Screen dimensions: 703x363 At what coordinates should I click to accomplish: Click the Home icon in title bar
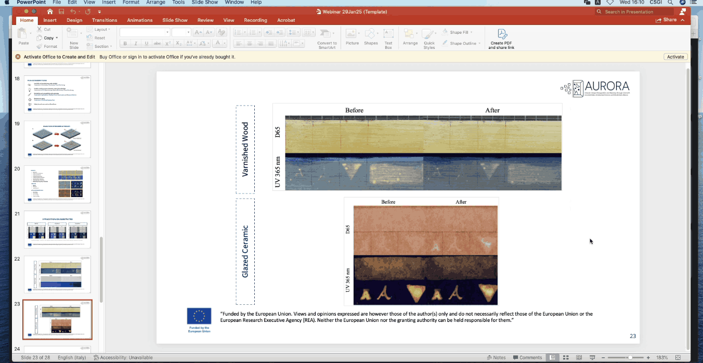[x=50, y=11]
